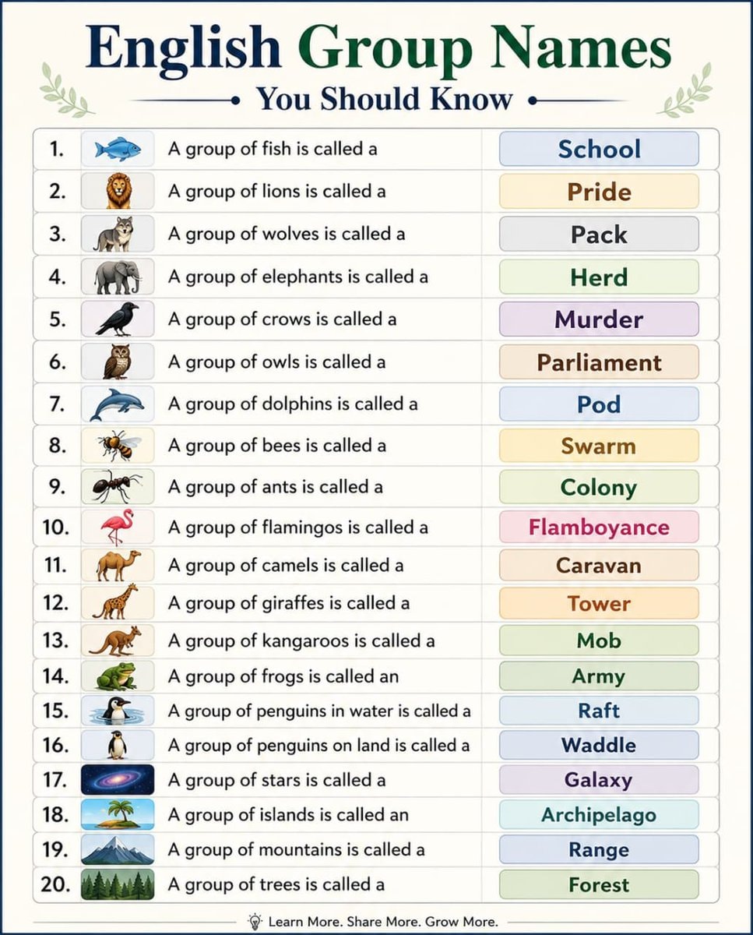Select 'Learn More. Share More. Grow More.' text

click(x=383, y=921)
